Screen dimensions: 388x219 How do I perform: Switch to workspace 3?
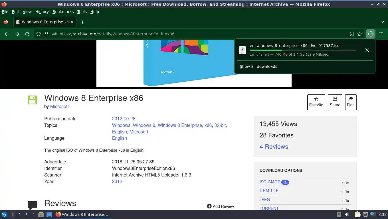coord(26,215)
